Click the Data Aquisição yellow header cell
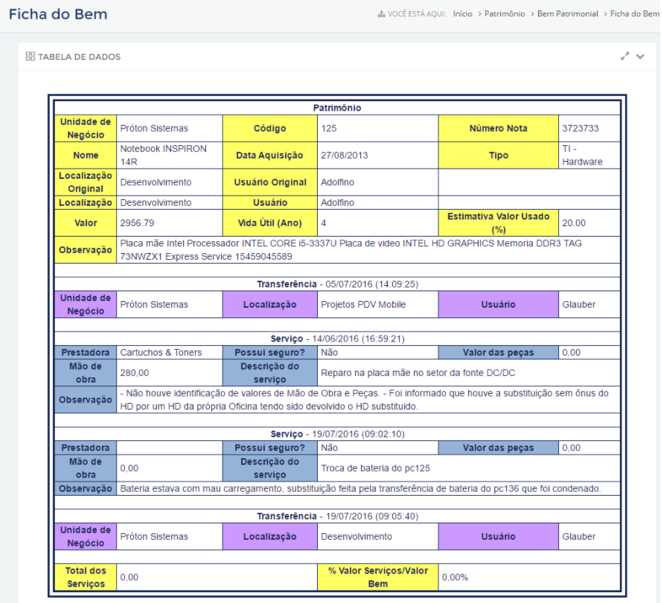Image resolution: width=662 pixels, height=603 pixels. [x=270, y=155]
